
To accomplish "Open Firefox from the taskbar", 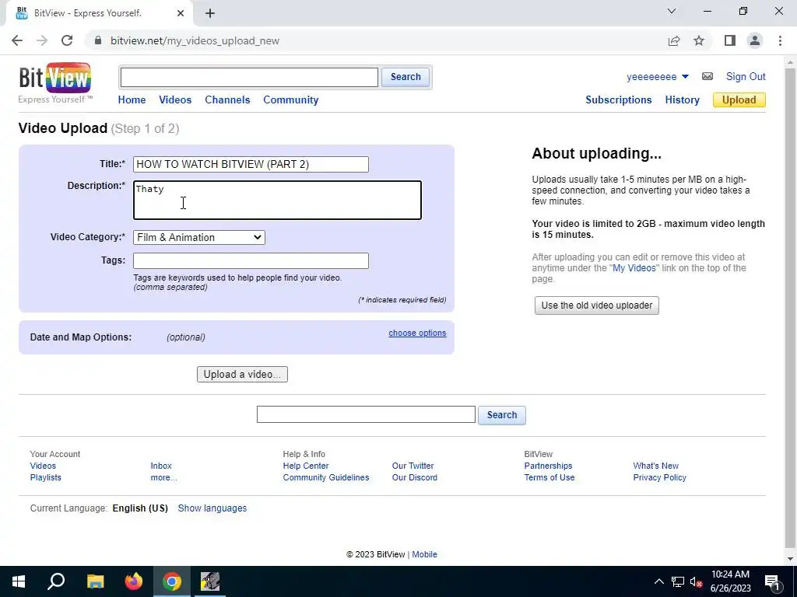I will [x=134, y=581].
